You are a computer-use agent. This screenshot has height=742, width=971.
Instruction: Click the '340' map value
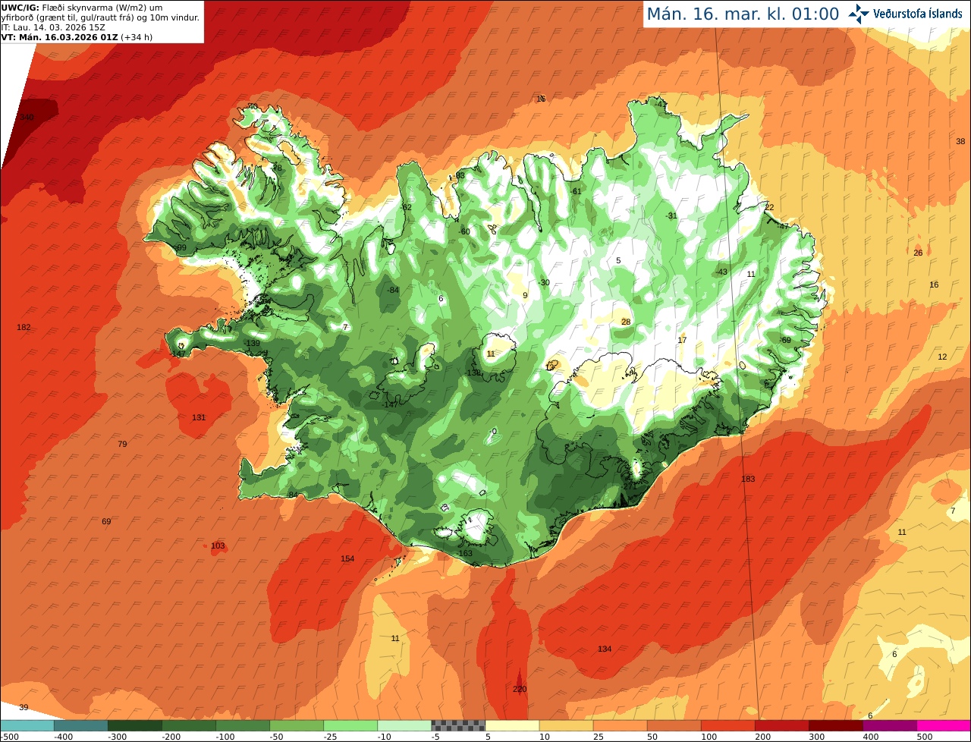tap(27, 118)
